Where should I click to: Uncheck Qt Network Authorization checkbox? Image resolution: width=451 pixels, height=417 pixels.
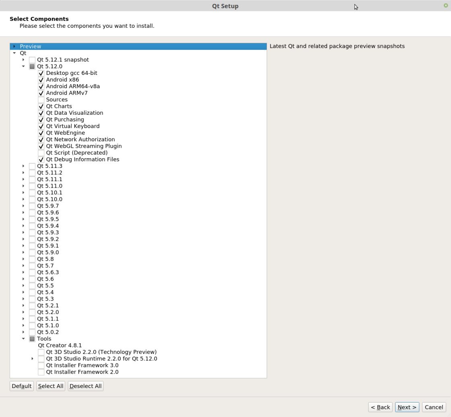[x=41, y=140]
